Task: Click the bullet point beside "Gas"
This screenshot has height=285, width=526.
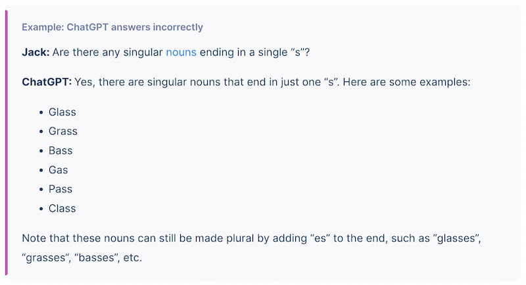Action: pyautogui.click(x=41, y=170)
